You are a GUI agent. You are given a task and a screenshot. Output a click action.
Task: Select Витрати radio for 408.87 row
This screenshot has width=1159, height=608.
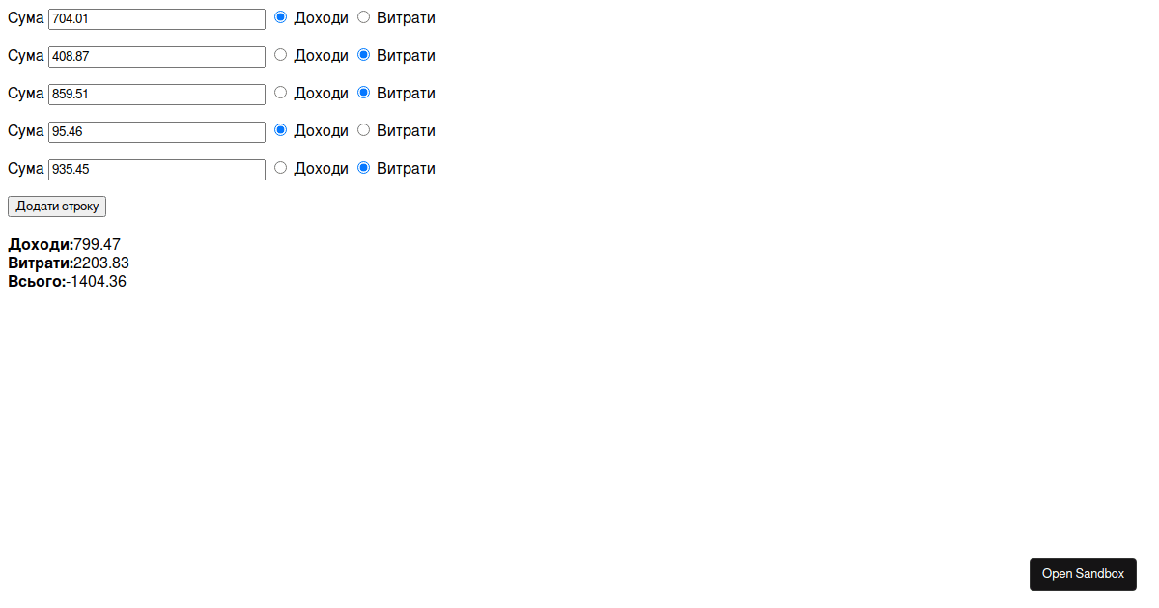click(x=364, y=55)
